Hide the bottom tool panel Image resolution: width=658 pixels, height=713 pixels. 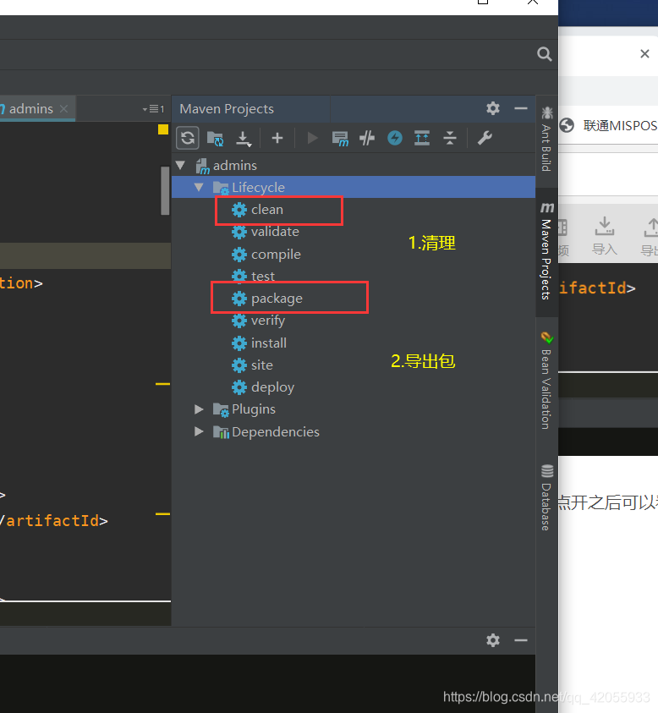[x=521, y=640]
